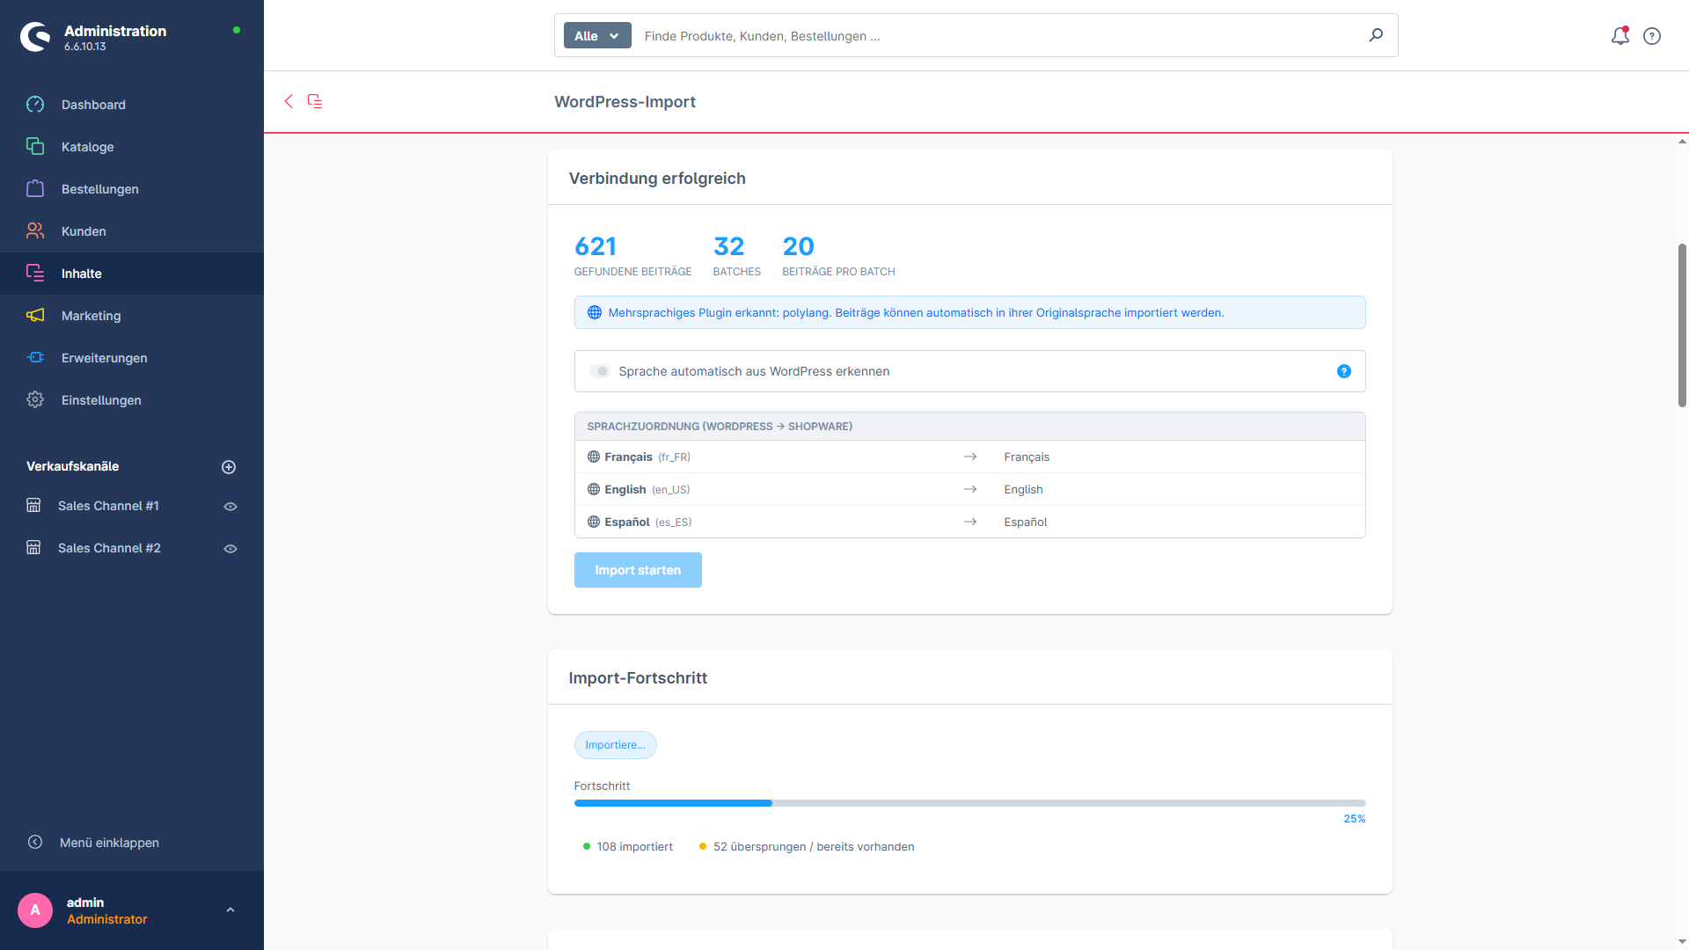Select the Español mapping target

[x=1026, y=522]
